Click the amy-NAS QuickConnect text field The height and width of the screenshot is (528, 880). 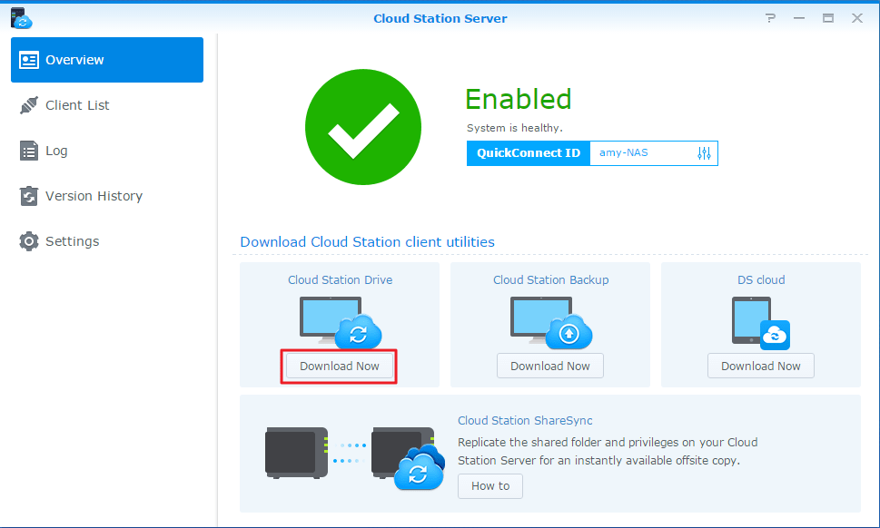(x=636, y=152)
